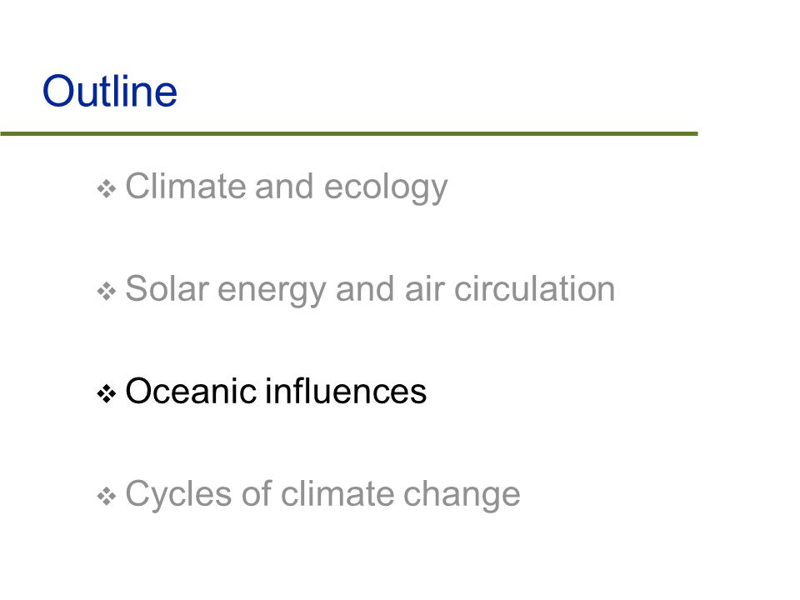Select the bullet icon beside Solar energy line

click(x=107, y=292)
